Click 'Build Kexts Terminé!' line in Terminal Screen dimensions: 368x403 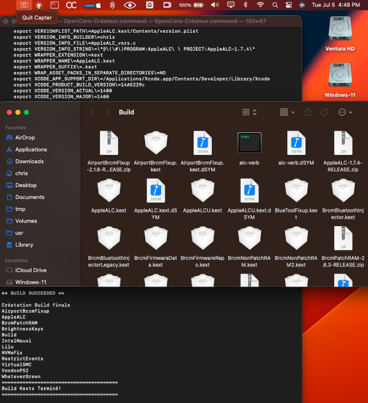[31, 388]
